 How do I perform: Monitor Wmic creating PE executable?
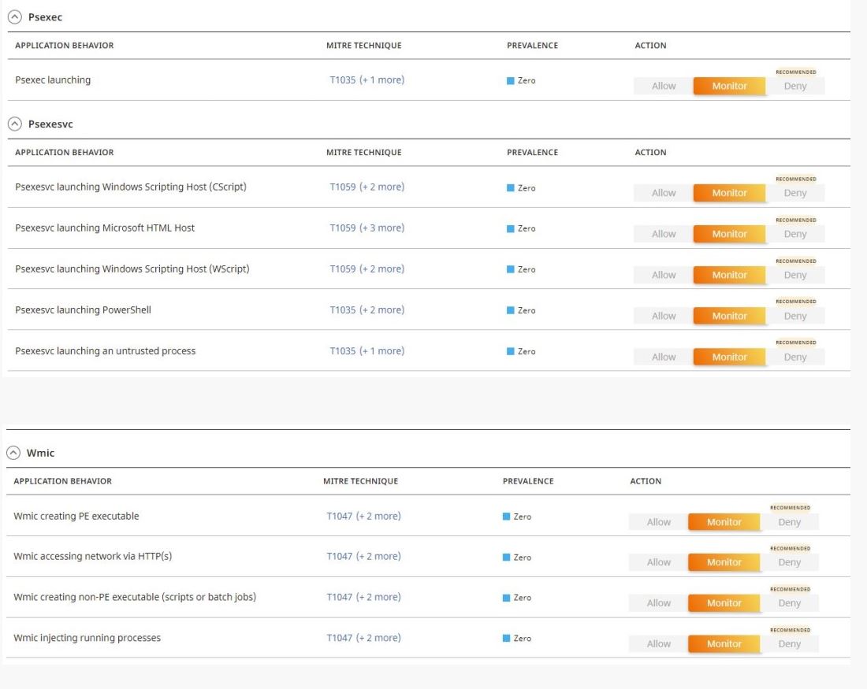(x=724, y=522)
